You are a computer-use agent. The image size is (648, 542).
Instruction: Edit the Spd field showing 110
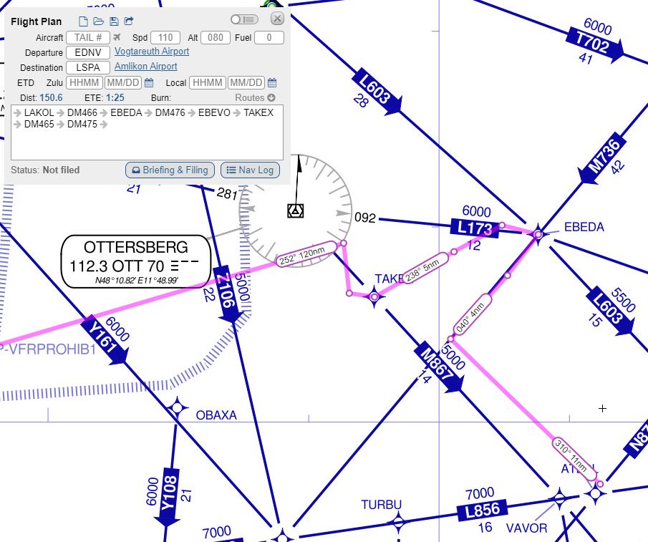[x=165, y=38]
